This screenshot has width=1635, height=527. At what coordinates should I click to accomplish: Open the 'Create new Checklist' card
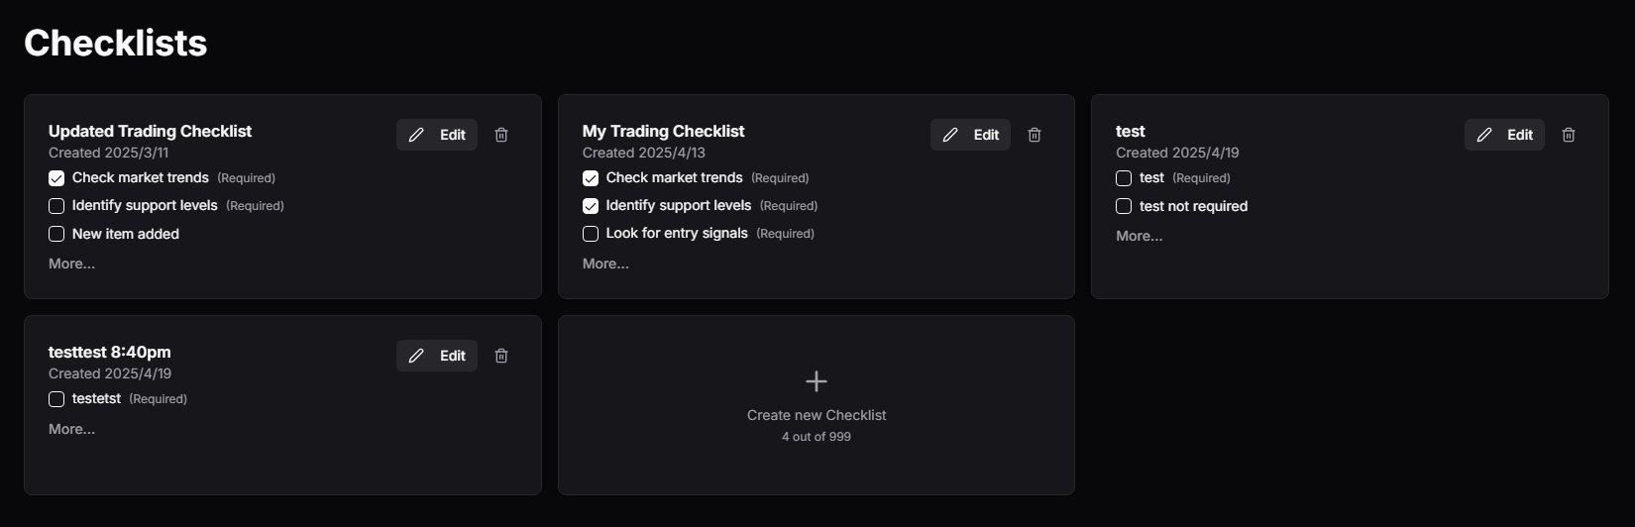pos(817,405)
